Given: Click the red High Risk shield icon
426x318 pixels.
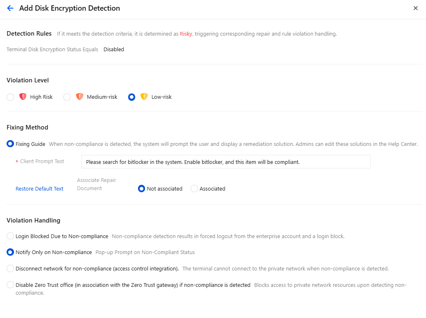Looking at the screenshot, I should pyautogui.click(x=23, y=97).
